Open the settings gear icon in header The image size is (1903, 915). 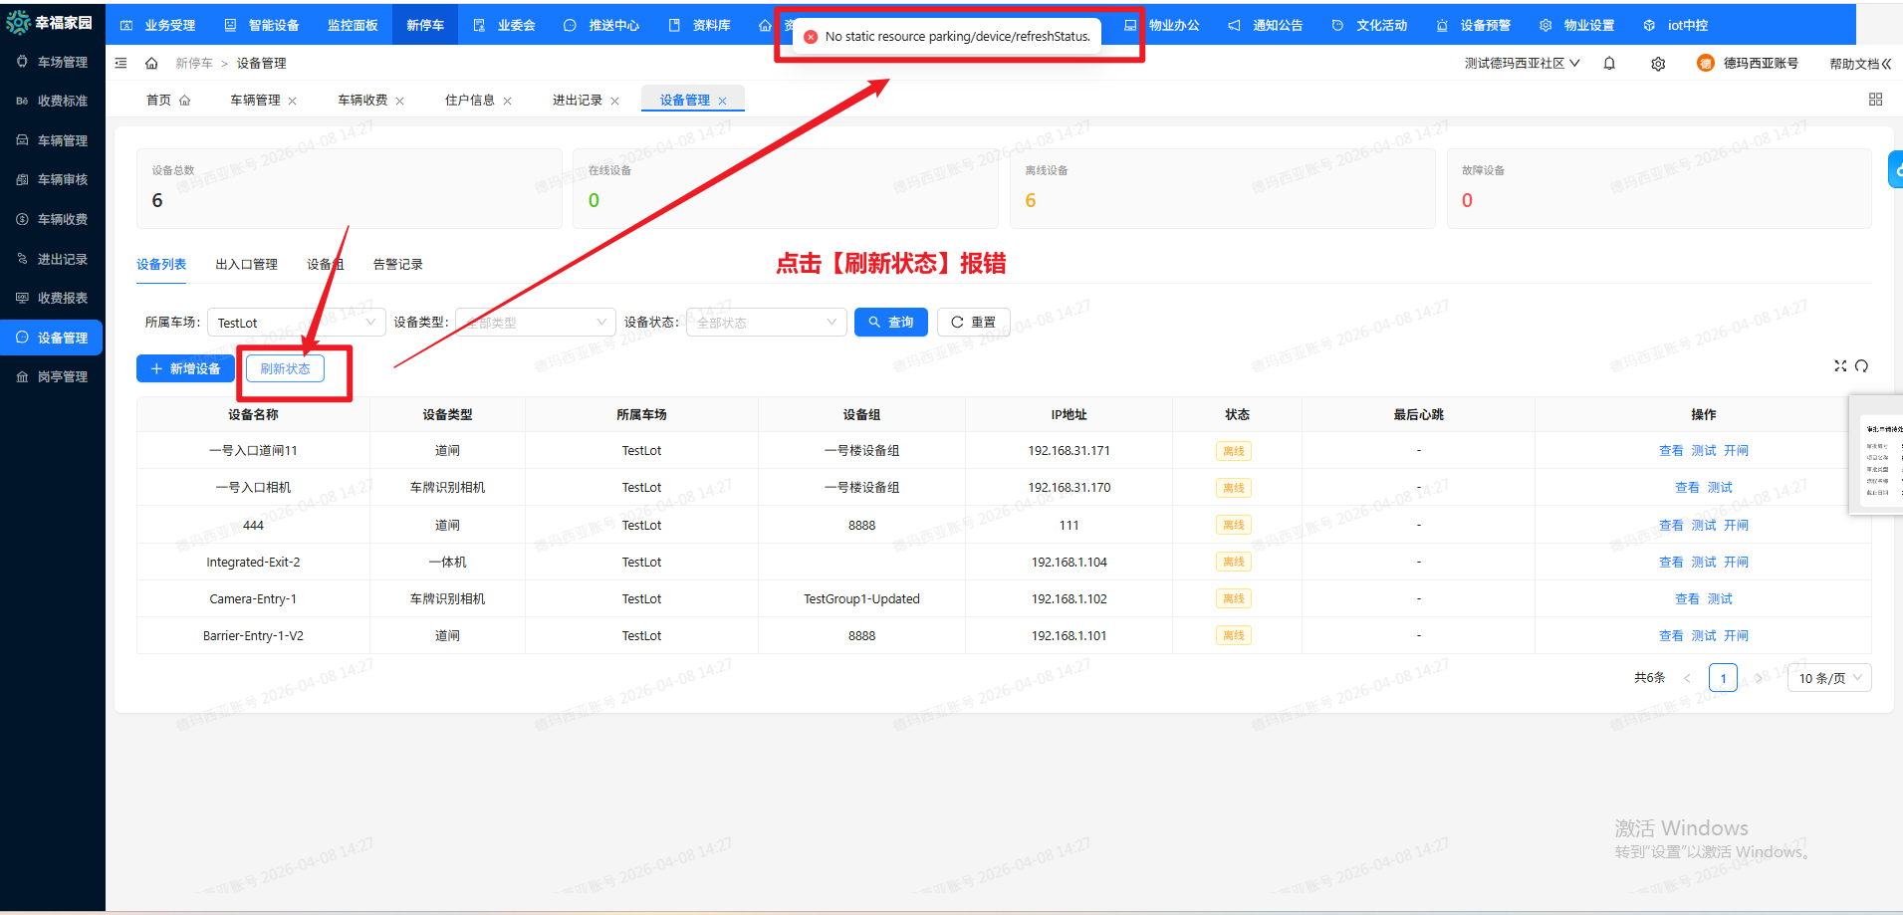(x=1658, y=64)
